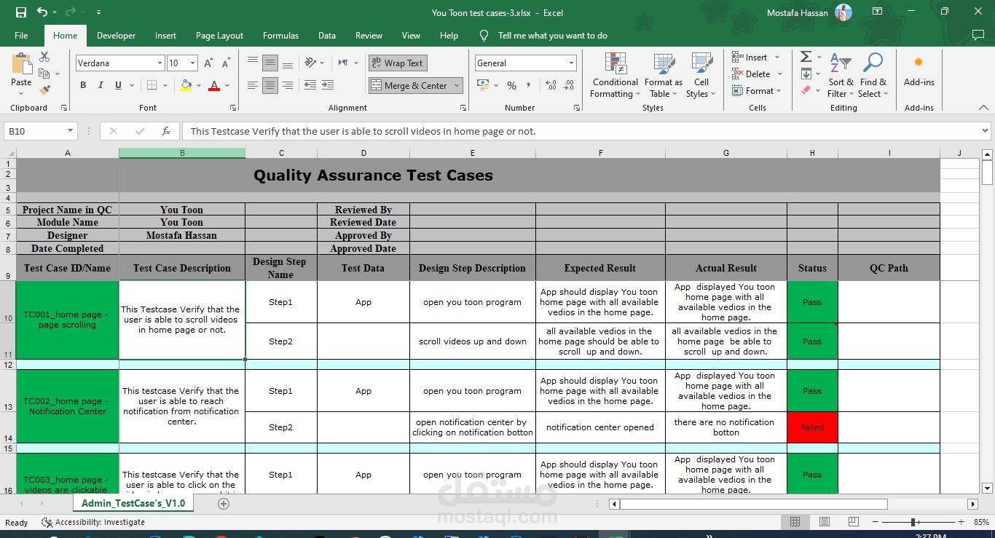
Task: Switch to the Developer tab
Action: tap(116, 36)
